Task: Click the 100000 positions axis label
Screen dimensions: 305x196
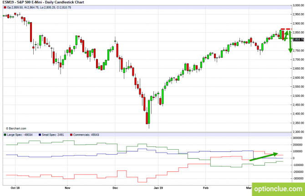Action: click(x=298, y=151)
